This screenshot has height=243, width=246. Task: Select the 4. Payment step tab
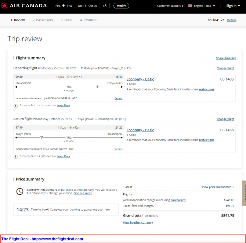(x=88, y=20)
